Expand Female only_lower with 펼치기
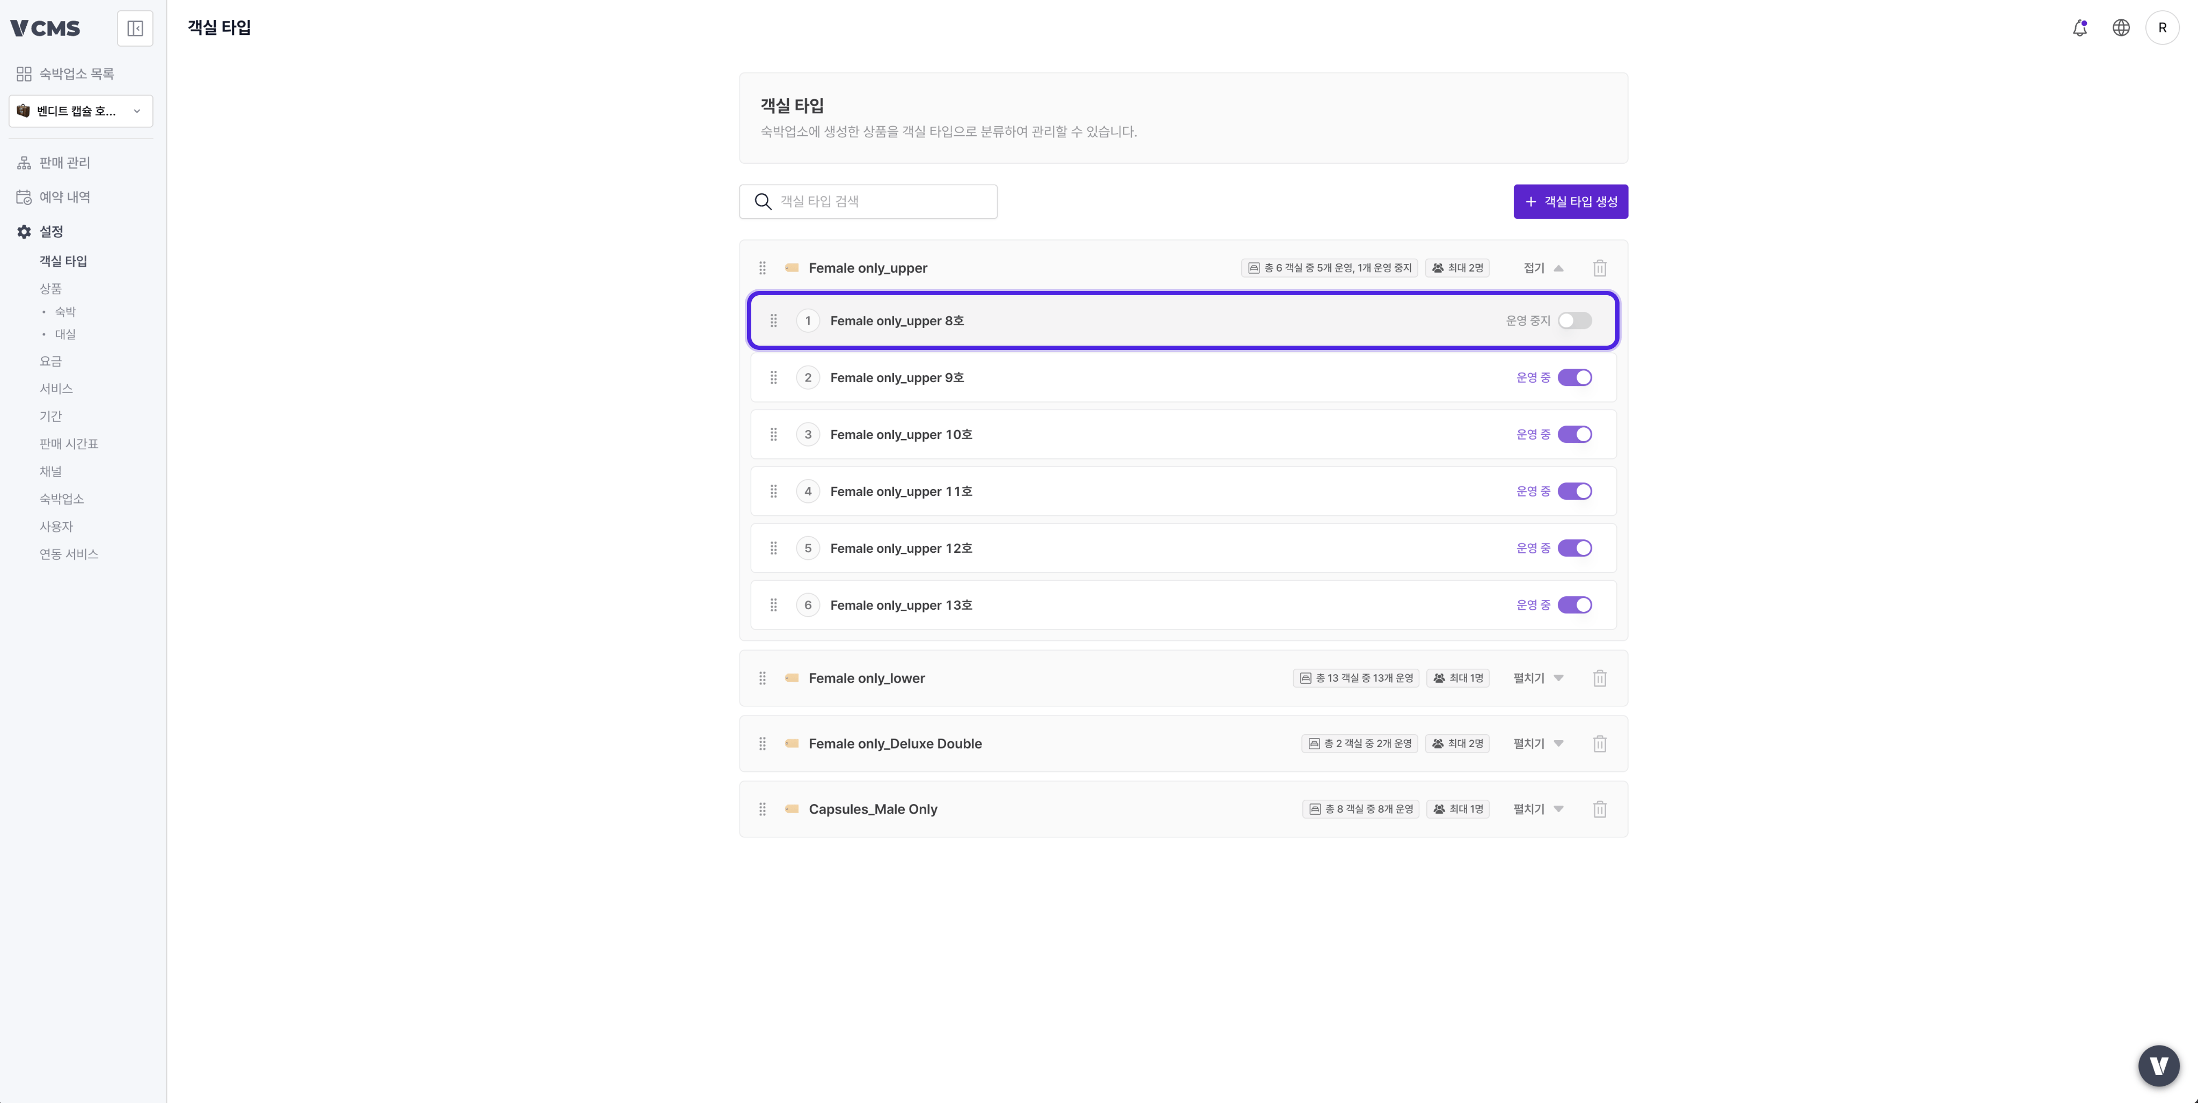The image size is (2198, 1103). 1537,678
